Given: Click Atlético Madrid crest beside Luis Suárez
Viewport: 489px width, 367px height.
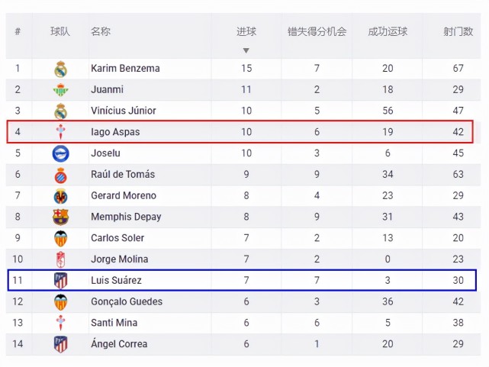Looking at the screenshot, I should (61, 281).
